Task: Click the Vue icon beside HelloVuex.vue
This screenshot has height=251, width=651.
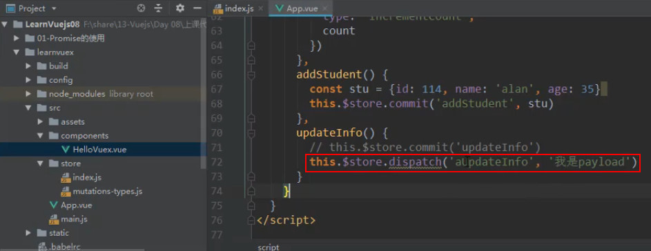Action: pyautogui.click(x=65, y=150)
